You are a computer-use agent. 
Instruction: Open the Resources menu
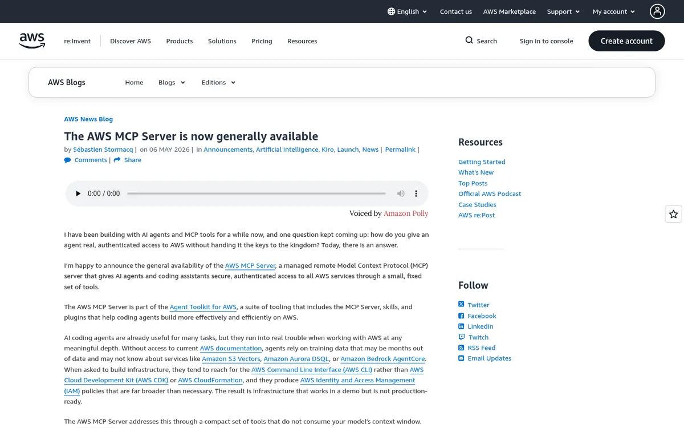coord(302,41)
